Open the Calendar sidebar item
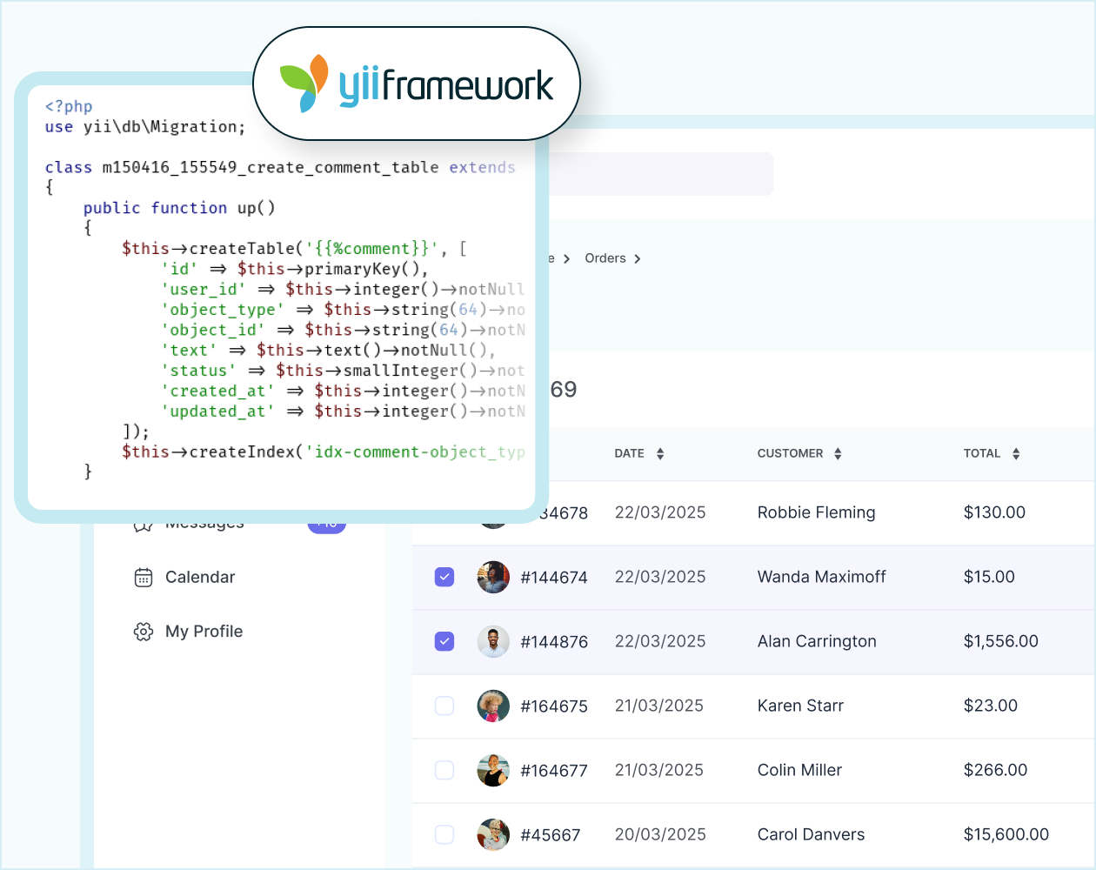 coord(184,578)
